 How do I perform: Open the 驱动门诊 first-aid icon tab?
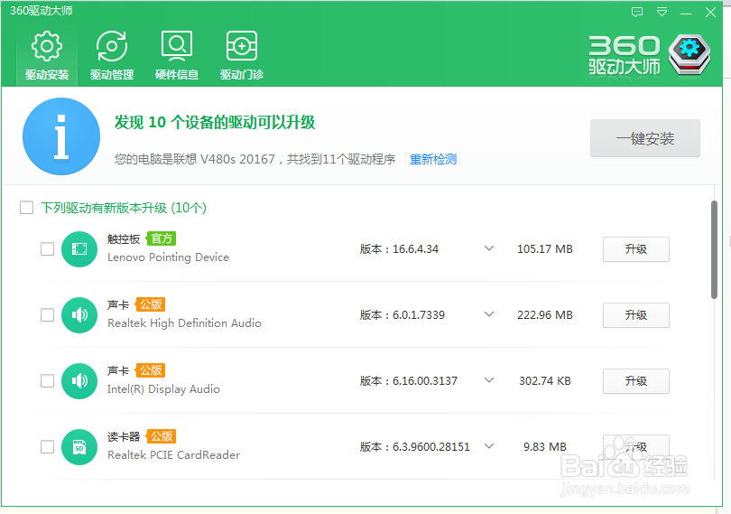click(x=242, y=55)
